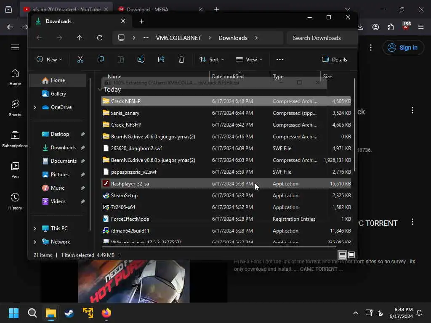Image resolution: width=431 pixels, height=323 pixels.
Task: Click the Delete trash icon in Explorer toolbar
Action: [x=181, y=59]
